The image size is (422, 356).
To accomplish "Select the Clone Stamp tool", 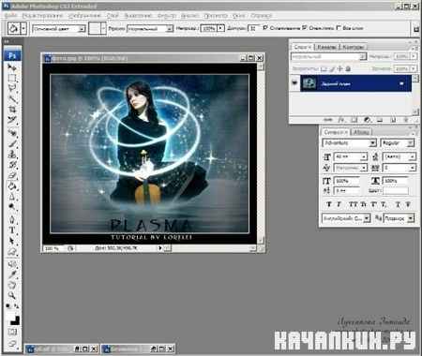I will point(12,155).
